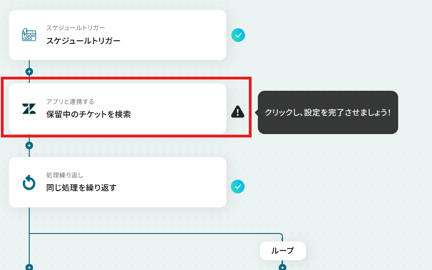Click the schedule trigger calendar icon

pyautogui.click(x=29, y=35)
